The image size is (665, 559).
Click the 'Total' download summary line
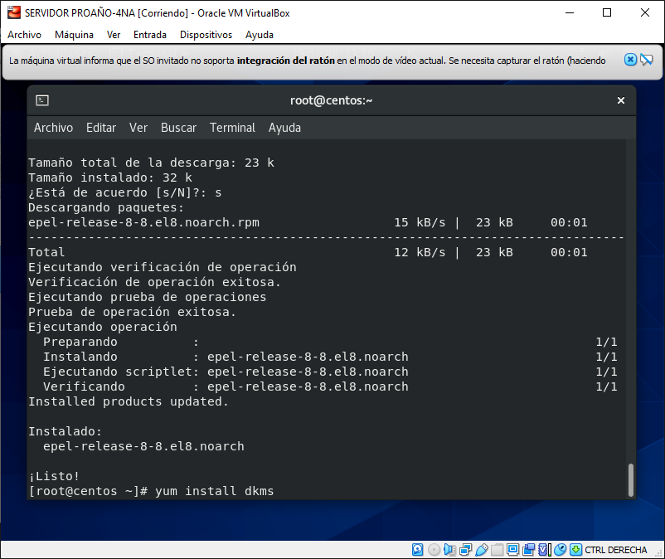click(308, 252)
